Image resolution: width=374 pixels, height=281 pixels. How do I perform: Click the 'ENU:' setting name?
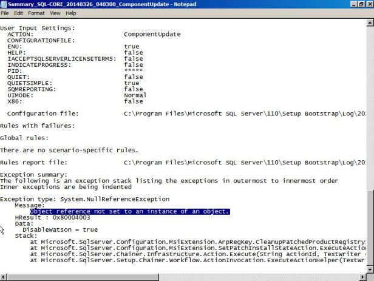coord(15,47)
